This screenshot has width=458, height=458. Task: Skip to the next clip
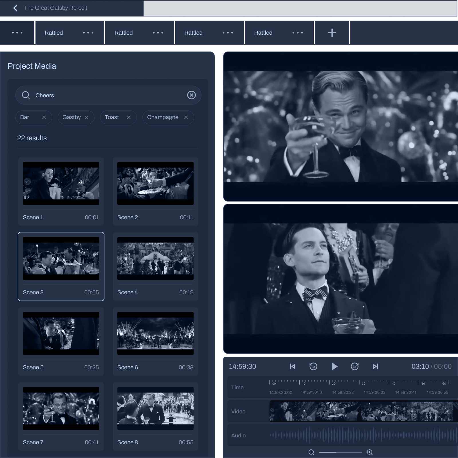(375, 366)
